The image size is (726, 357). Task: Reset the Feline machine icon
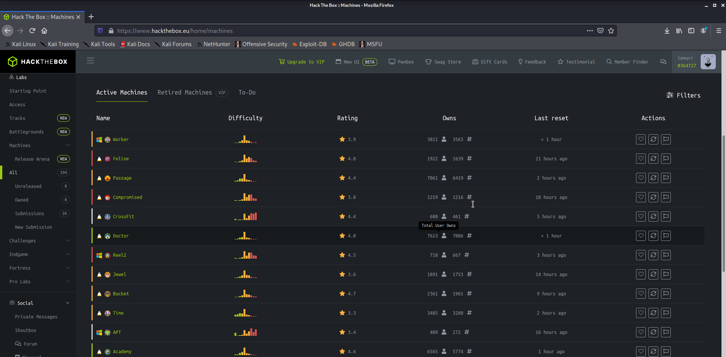coord(653,158)
